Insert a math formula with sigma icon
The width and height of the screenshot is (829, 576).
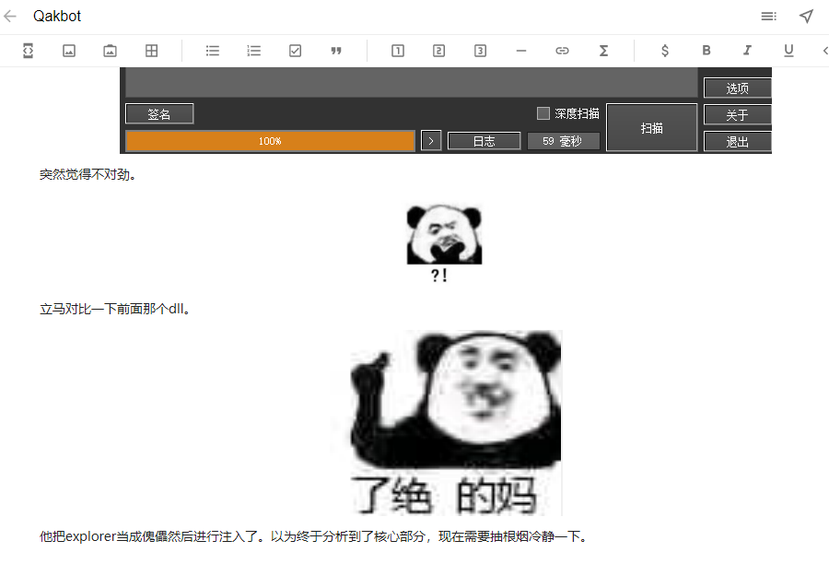point(603,51)
